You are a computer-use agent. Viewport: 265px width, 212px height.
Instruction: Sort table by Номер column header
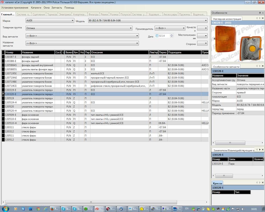pyautogui.click(x=13, y=53)
